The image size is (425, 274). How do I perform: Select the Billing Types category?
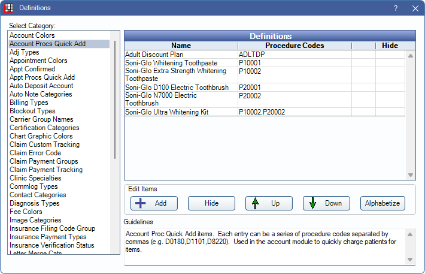29,103
